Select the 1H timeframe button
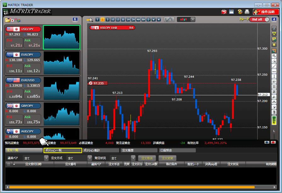Viewport: 282px width, 193px height. pyautogui.click(x=128, y=20)
